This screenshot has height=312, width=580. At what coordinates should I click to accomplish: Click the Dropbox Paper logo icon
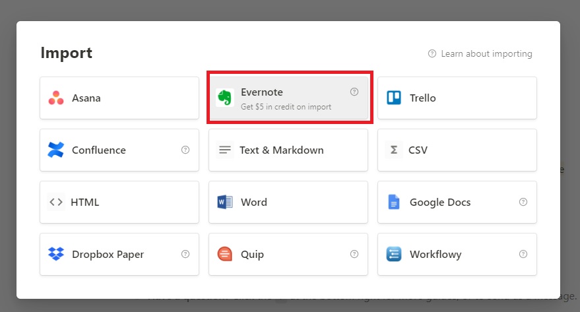[x=56, y=254]
